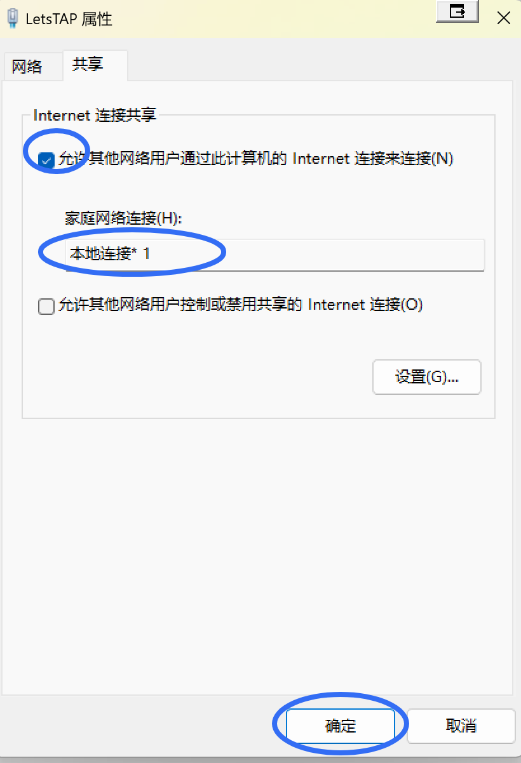Click the Internet 连接共享 group heading

tap(95, 116)
